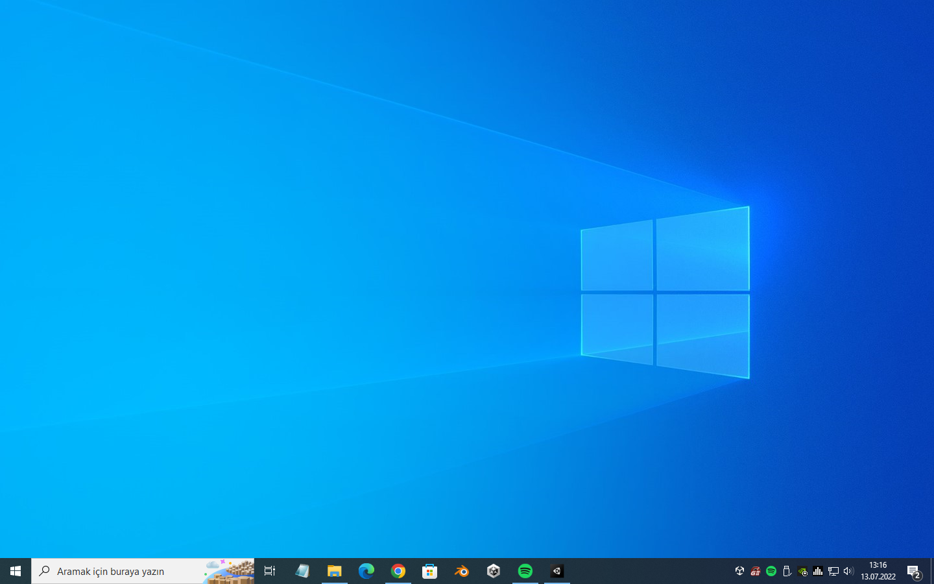Open the red GII tray application

tap(755, 571)
